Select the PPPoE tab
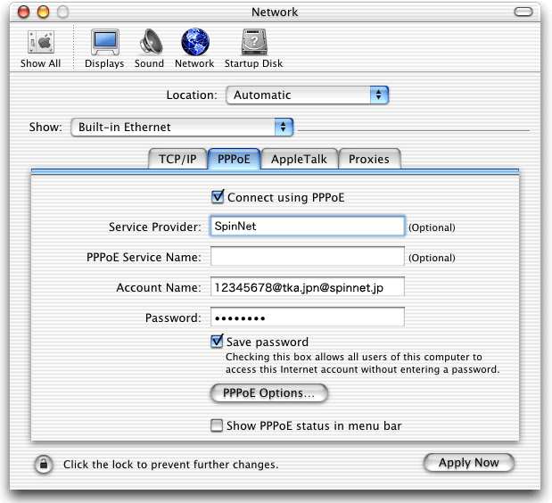The width and height of the screenshot is (552, 503). pos(234,159)
